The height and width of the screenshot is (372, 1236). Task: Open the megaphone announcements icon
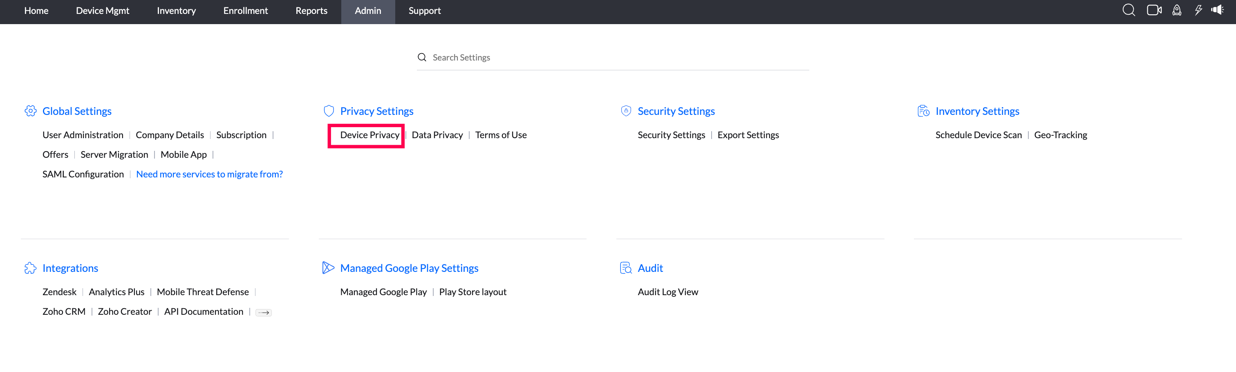click(1218, 10)
